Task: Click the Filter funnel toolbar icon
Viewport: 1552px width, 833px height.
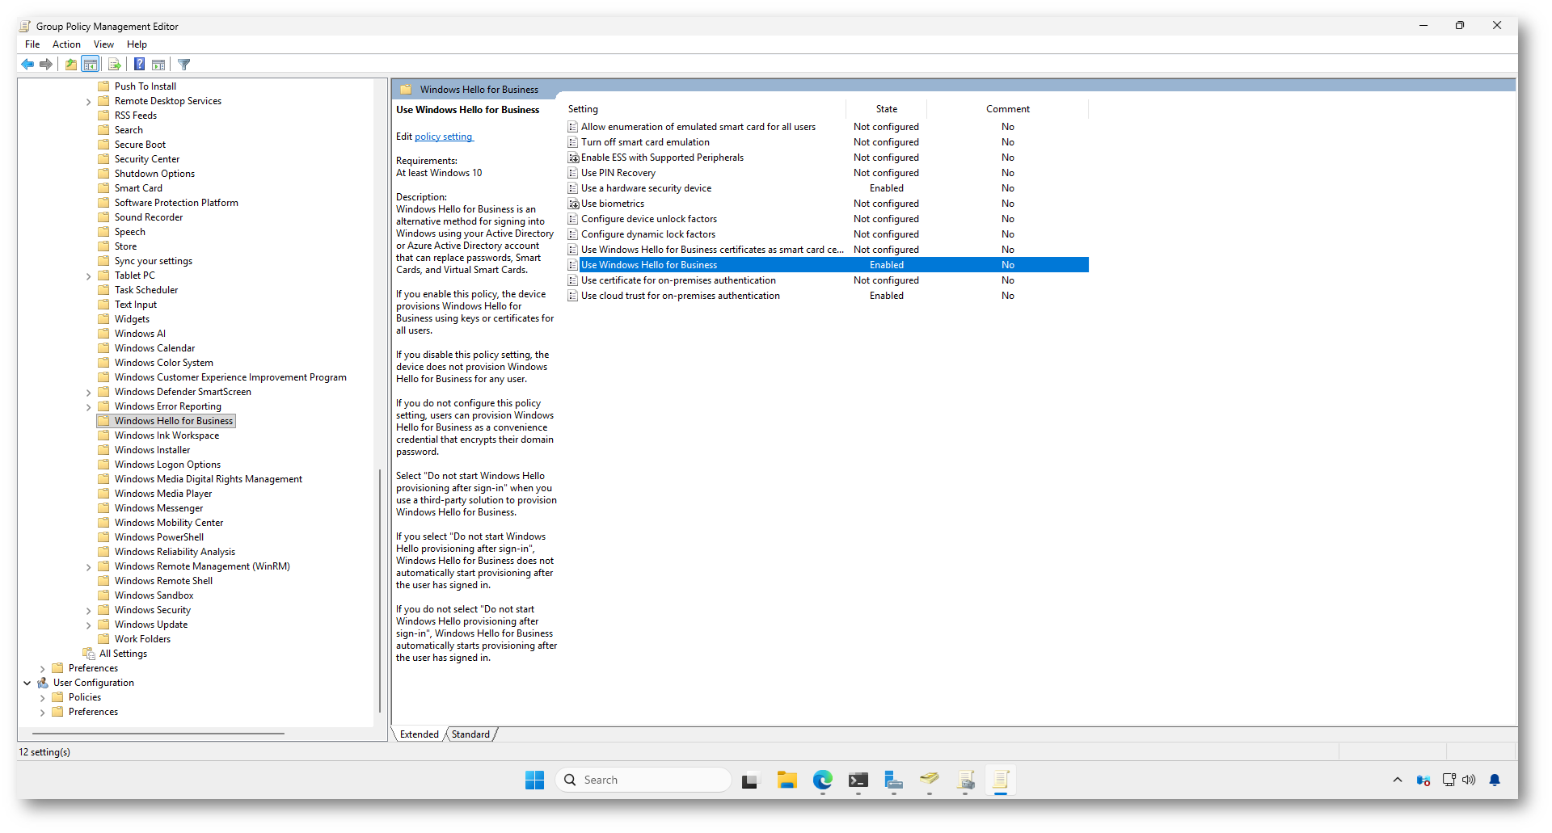Action: tap(184, 65)
